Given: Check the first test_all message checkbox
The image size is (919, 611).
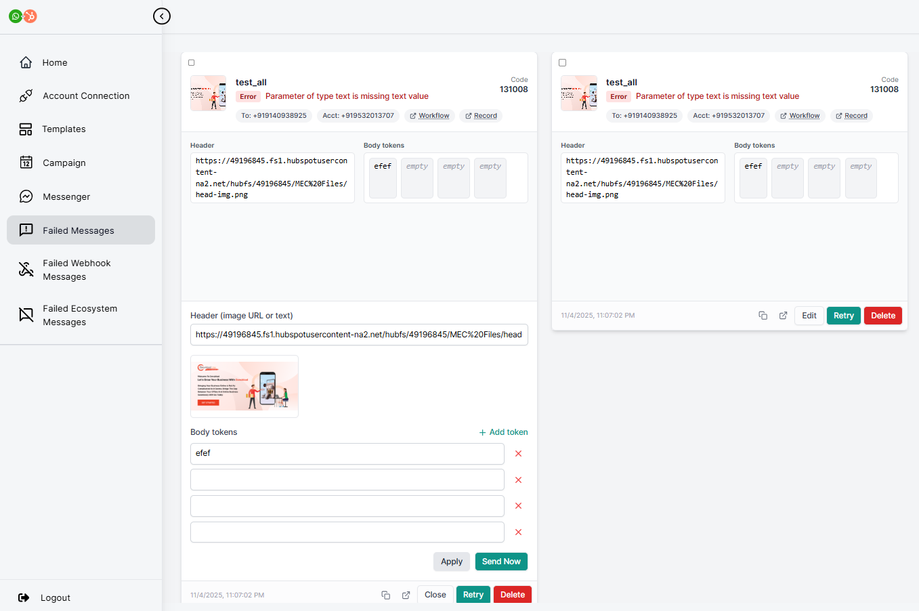Looking at the screenshot, I should point(192,63).
